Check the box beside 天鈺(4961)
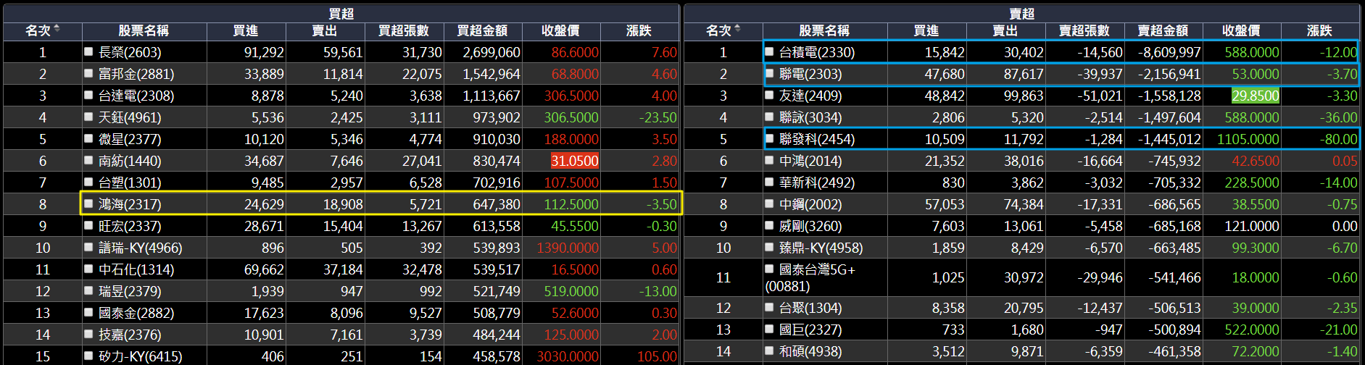The height and width of the screenshot is (365, 1365). pyautogui.click(x=88, y=117)
